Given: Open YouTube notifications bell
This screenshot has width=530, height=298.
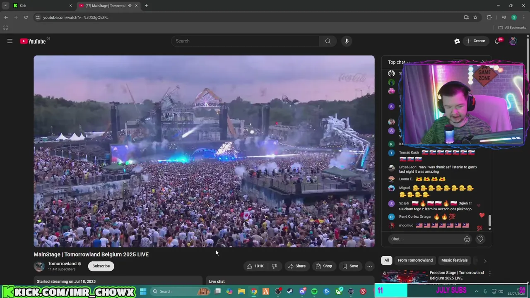Looking at the screenshot, I should pos(497,41).
